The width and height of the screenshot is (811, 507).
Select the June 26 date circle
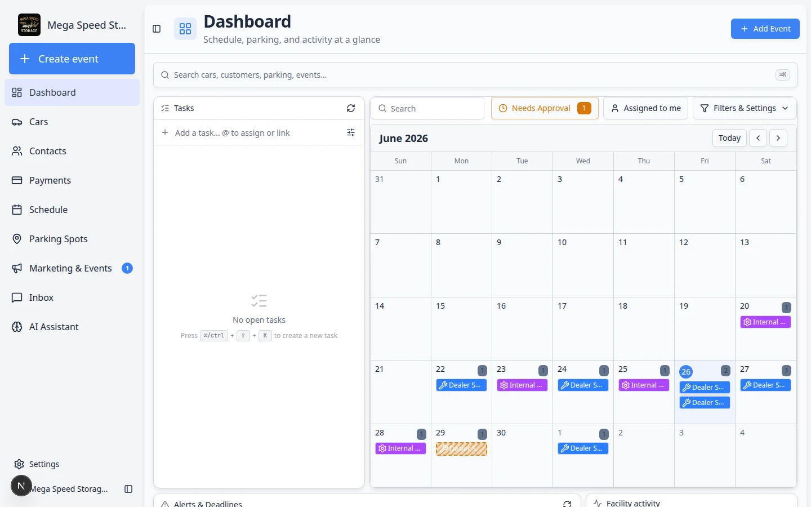[x=686, y=372]
